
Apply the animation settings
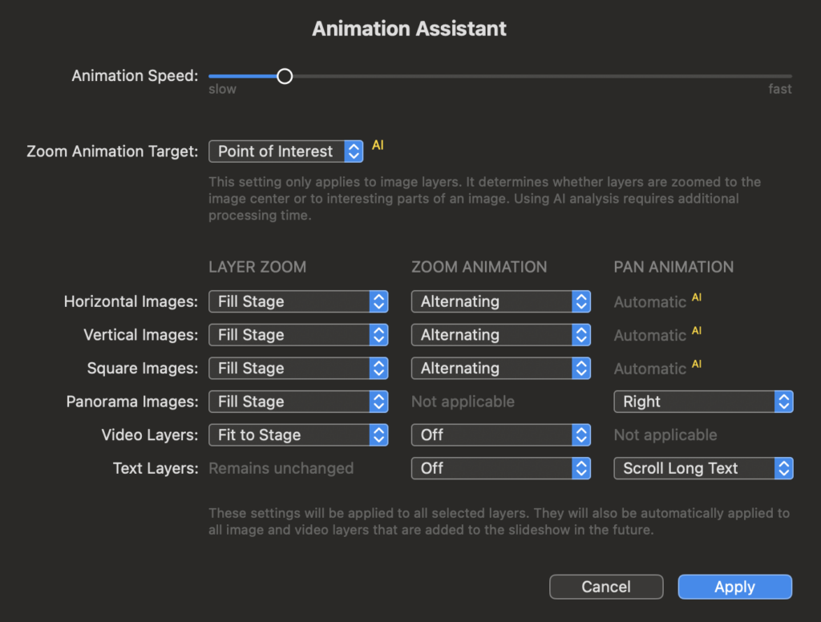tap(735, 587)
